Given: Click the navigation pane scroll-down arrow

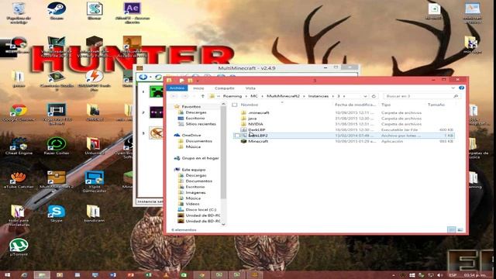Looking at the screenshot, I should pyautogui.click(x=224, y=225).
